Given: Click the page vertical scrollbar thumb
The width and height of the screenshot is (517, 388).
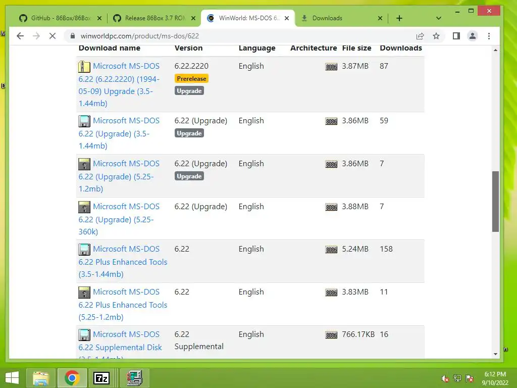Looking at the screenshot, I should pos(496,201).
